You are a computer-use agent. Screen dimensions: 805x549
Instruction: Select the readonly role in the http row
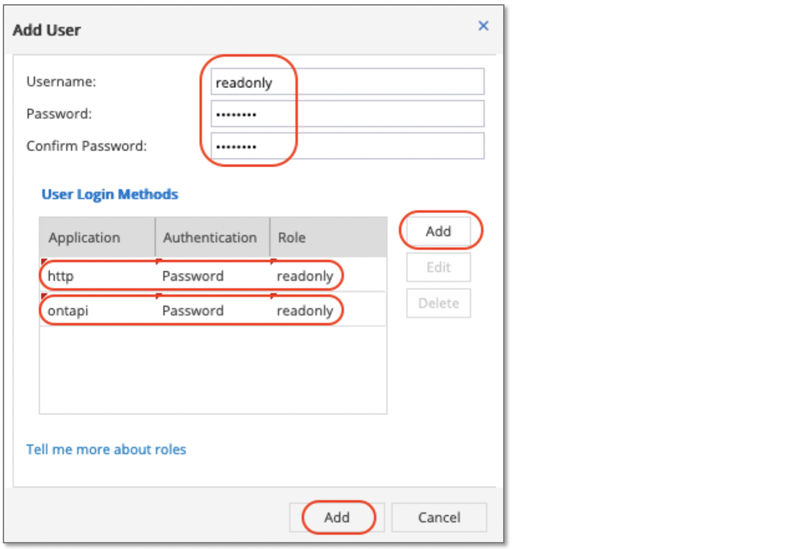307,276
